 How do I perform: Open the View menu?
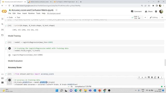(19, 13)
